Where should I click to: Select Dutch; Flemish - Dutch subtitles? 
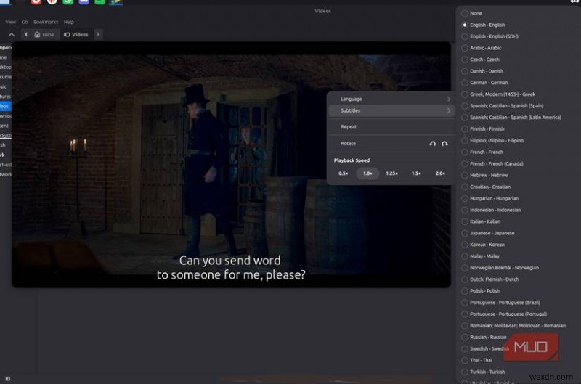click(490, 279)
